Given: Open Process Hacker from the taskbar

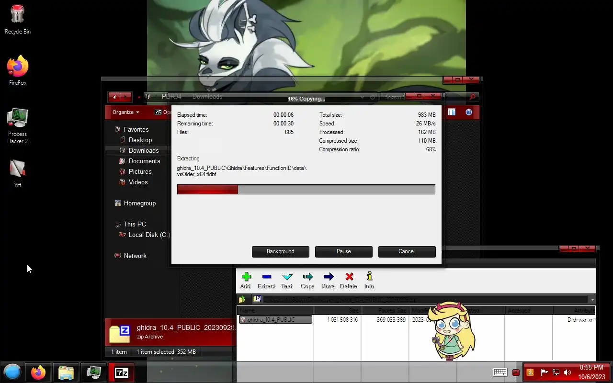Looking at the screenshot, I should (x=94, y=372).
